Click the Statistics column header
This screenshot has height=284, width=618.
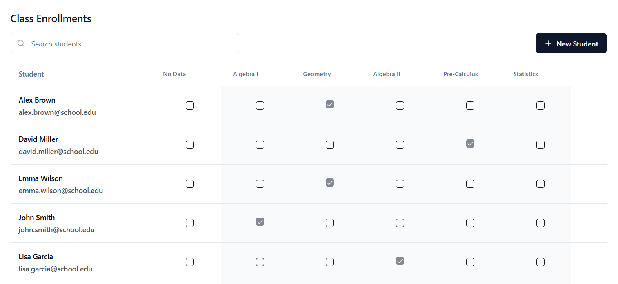[525, 74]
